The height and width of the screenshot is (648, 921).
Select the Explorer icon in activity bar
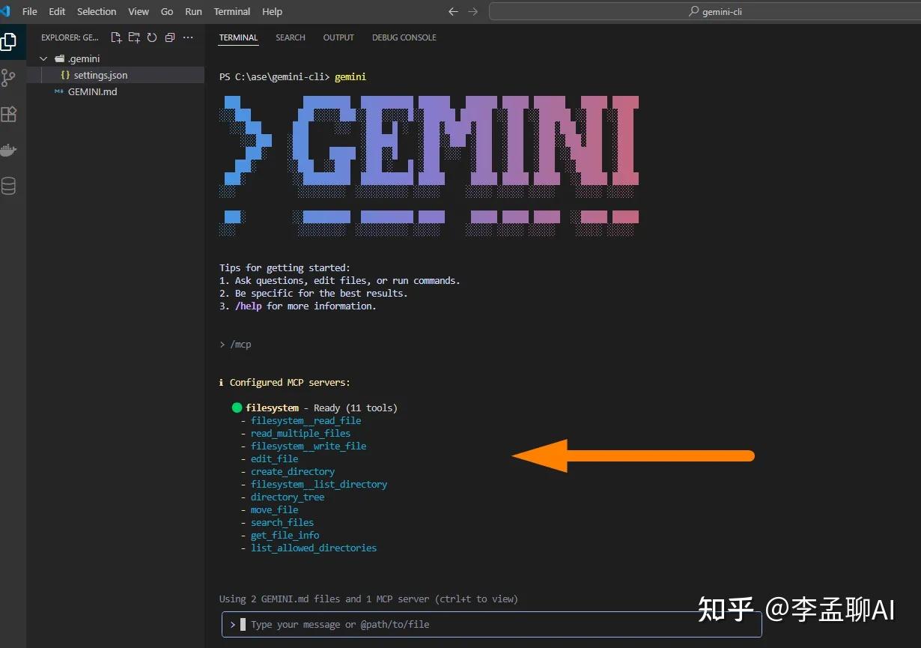tap(10, 42)
